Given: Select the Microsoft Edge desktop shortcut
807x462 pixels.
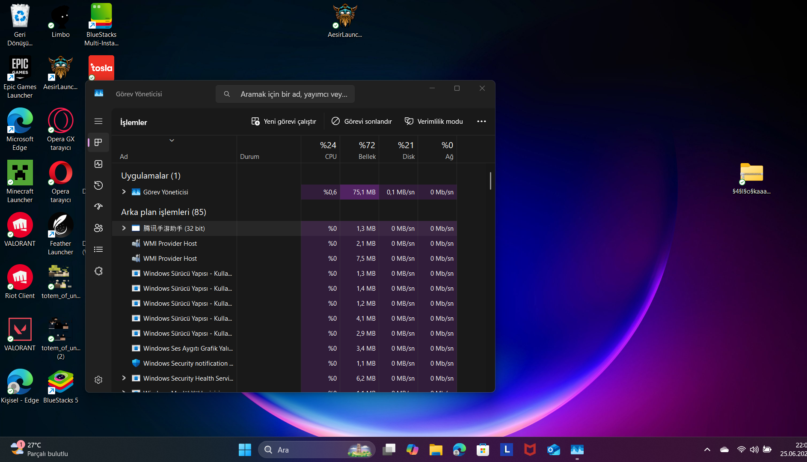Looking at the screenshot, I should tap(20, 129).
